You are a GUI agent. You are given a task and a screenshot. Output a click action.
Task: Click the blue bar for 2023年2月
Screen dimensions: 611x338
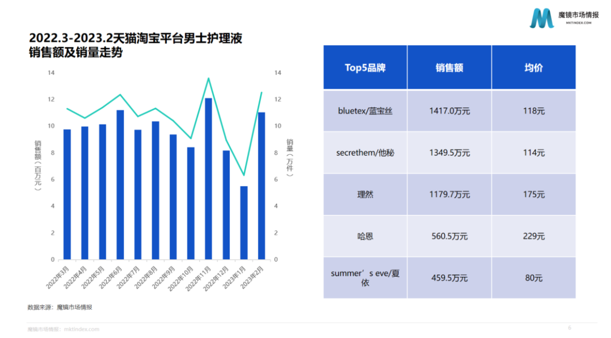tap(261, 186)
